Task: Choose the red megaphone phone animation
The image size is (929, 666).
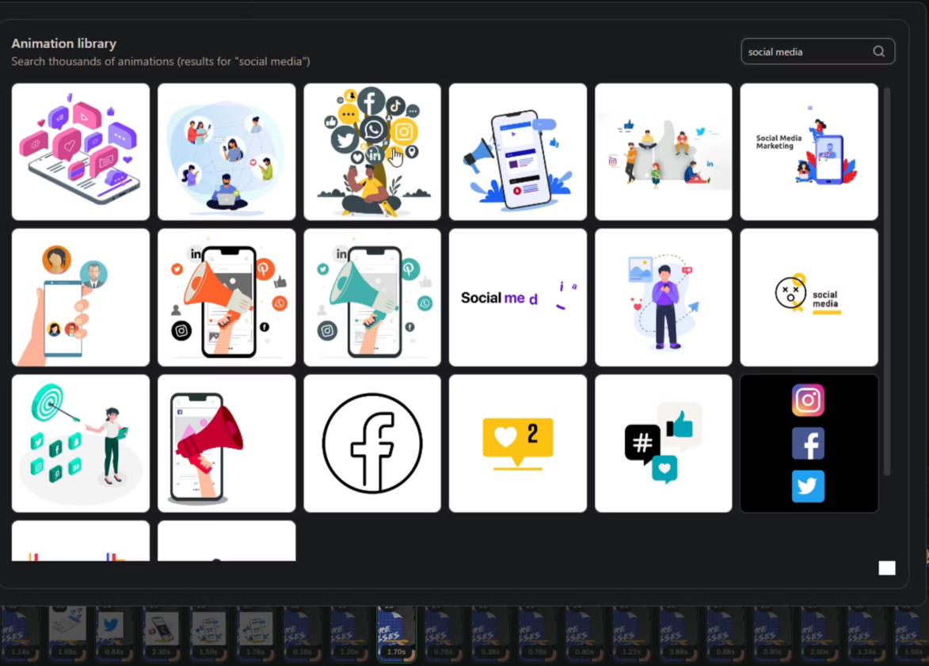Action: pyautogui.click(x=227, y=443)
